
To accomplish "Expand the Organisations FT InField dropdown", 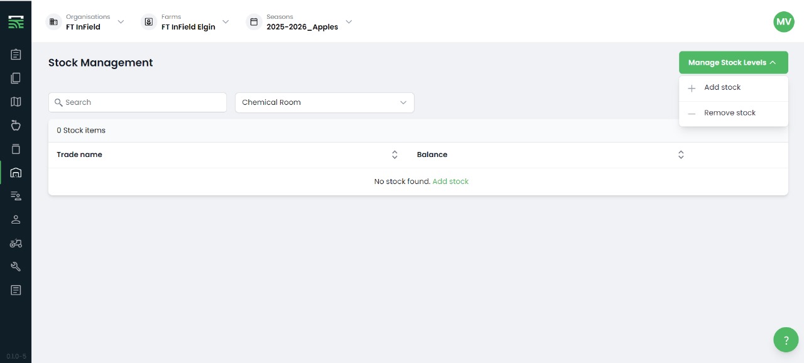I will (121, 22).
